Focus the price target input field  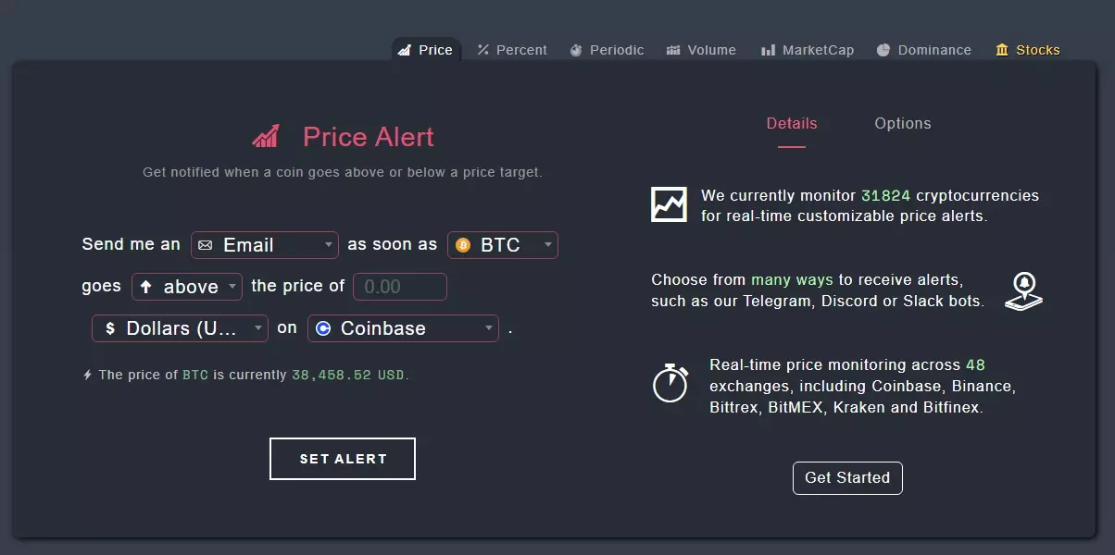coord(400,287)
